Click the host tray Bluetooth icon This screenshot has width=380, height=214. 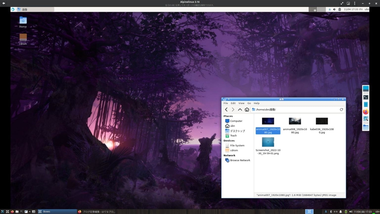[x=331, y=211]
